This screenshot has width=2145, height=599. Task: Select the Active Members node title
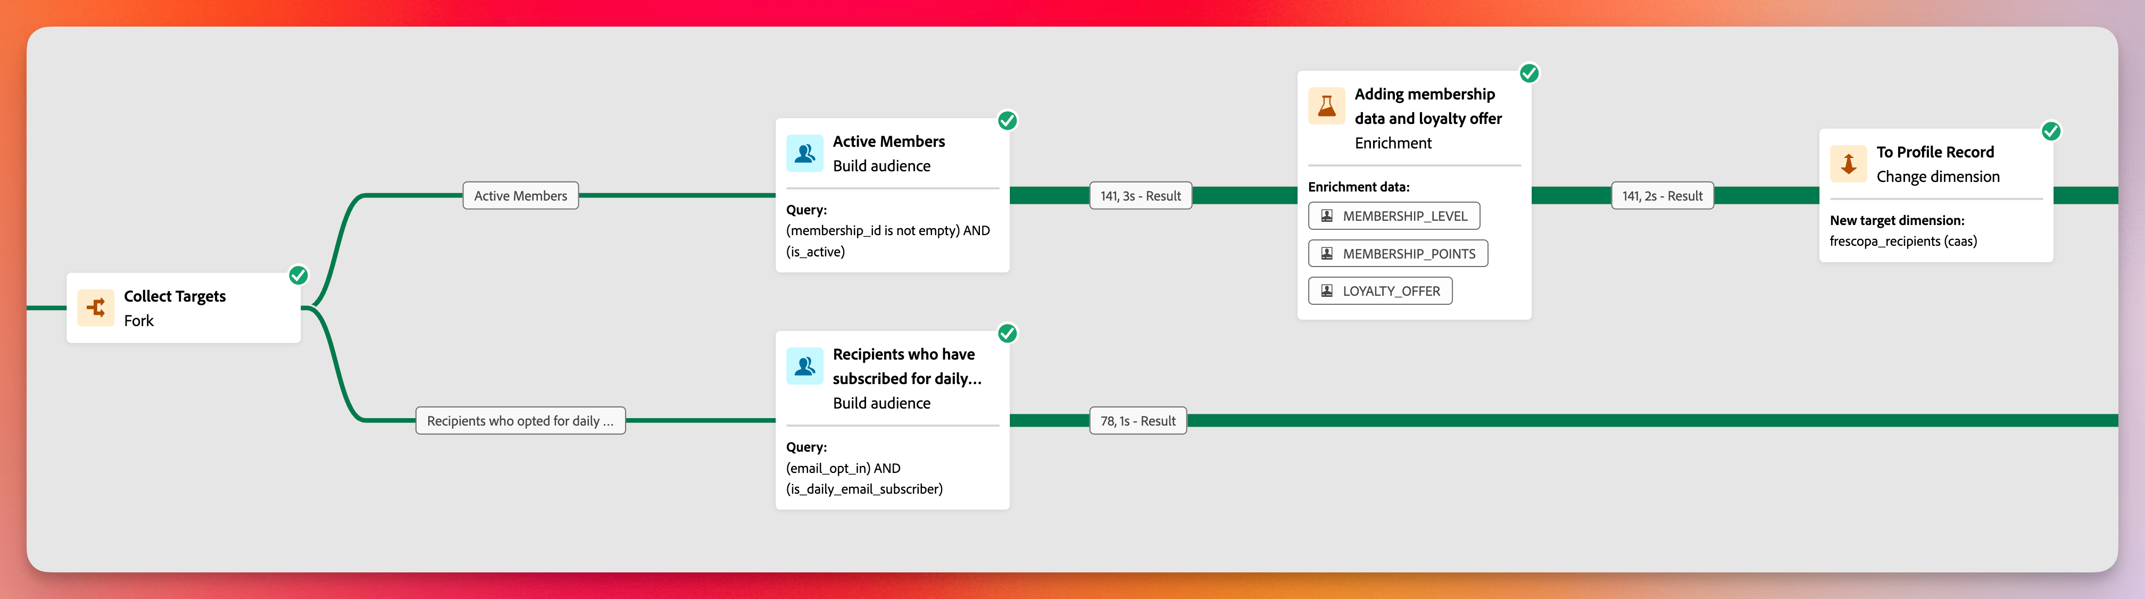pos(888,142)
